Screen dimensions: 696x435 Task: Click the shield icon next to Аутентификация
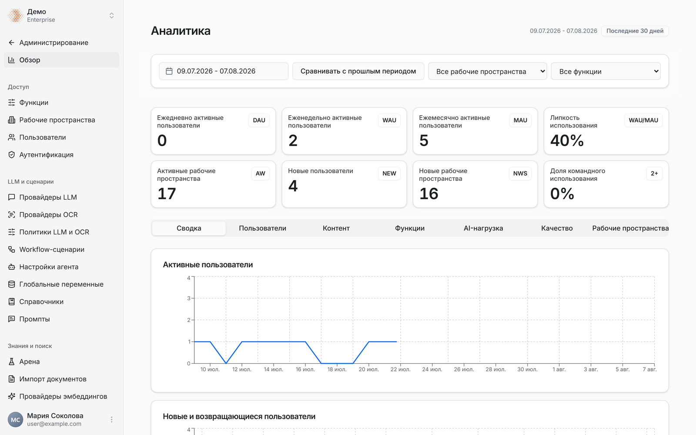coord(12,155)
